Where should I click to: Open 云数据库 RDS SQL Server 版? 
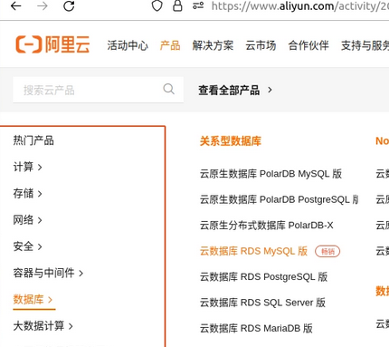[262, 303]
